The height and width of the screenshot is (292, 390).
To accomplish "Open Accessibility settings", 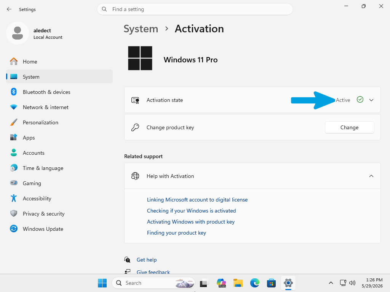I will point(59,198).
